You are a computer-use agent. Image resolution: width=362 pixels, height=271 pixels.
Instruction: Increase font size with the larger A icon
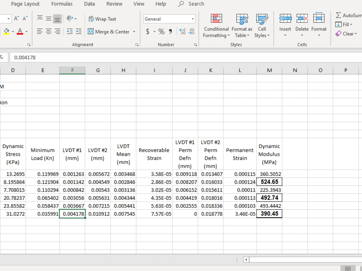click(x=16, y=19)
